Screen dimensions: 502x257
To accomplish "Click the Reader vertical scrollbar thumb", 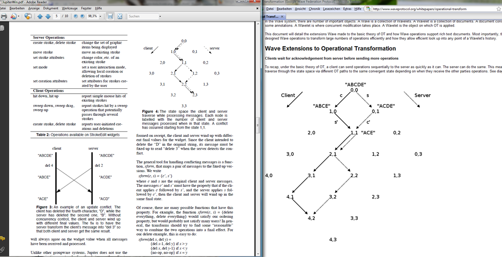I will [258, 124].
